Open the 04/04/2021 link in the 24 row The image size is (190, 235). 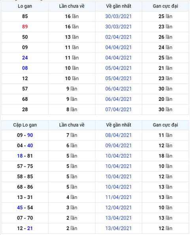point(118,58)
